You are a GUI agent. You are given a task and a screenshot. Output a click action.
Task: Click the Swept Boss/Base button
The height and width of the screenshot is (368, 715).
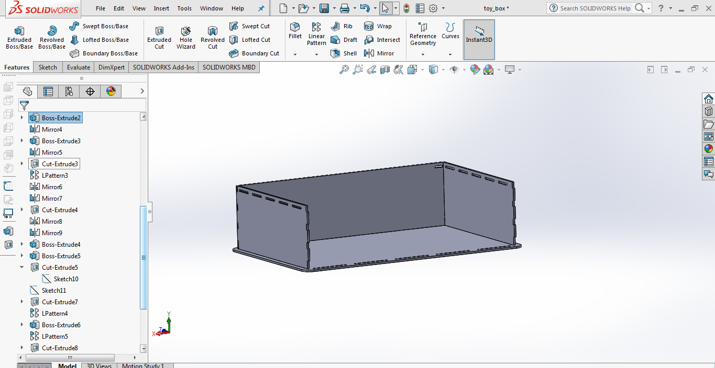coord(99,26)
